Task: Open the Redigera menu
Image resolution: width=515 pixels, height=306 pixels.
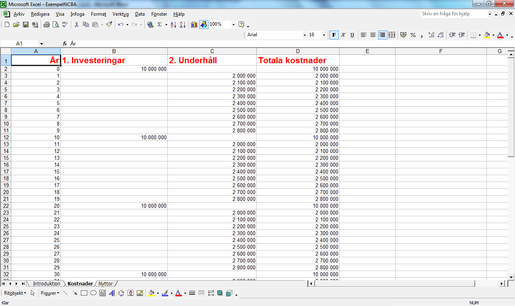Action: click(40, 14)
